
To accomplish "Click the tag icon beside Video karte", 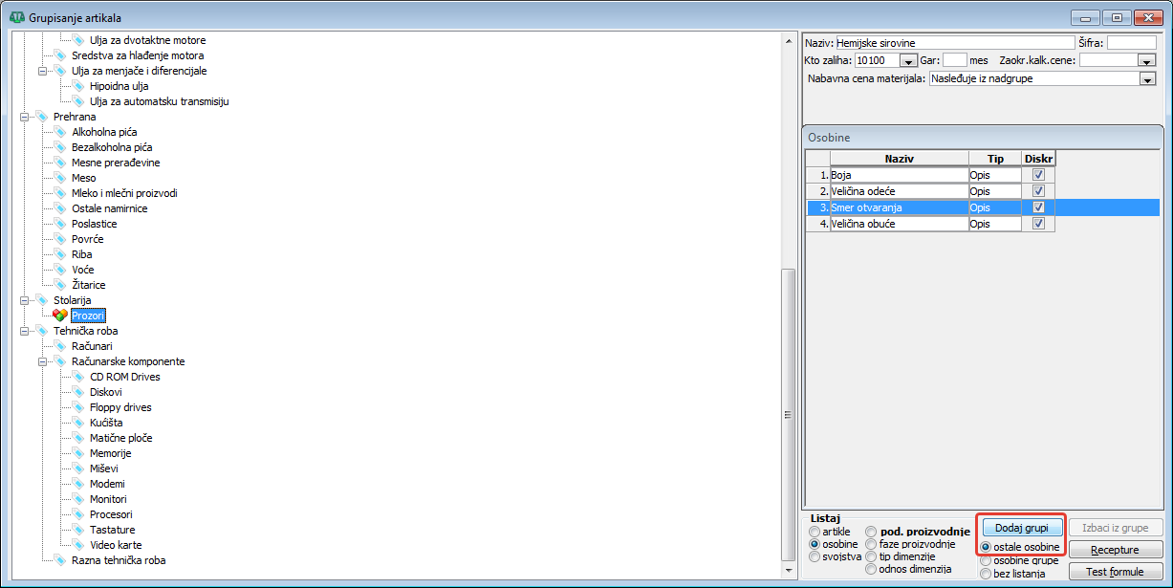I will [x=78, y=545].
